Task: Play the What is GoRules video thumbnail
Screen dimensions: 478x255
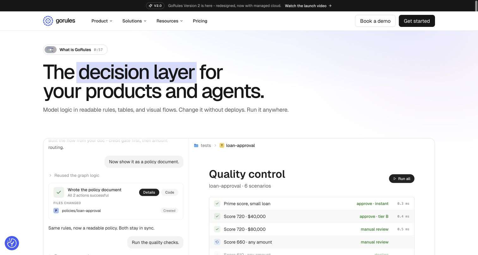Action: point(51,50)
